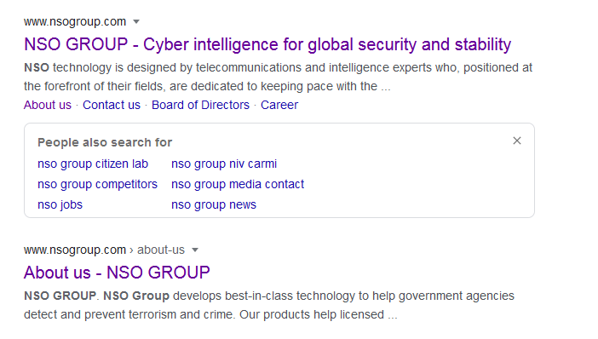Open the About us sitelink

(x=48, y=105)
